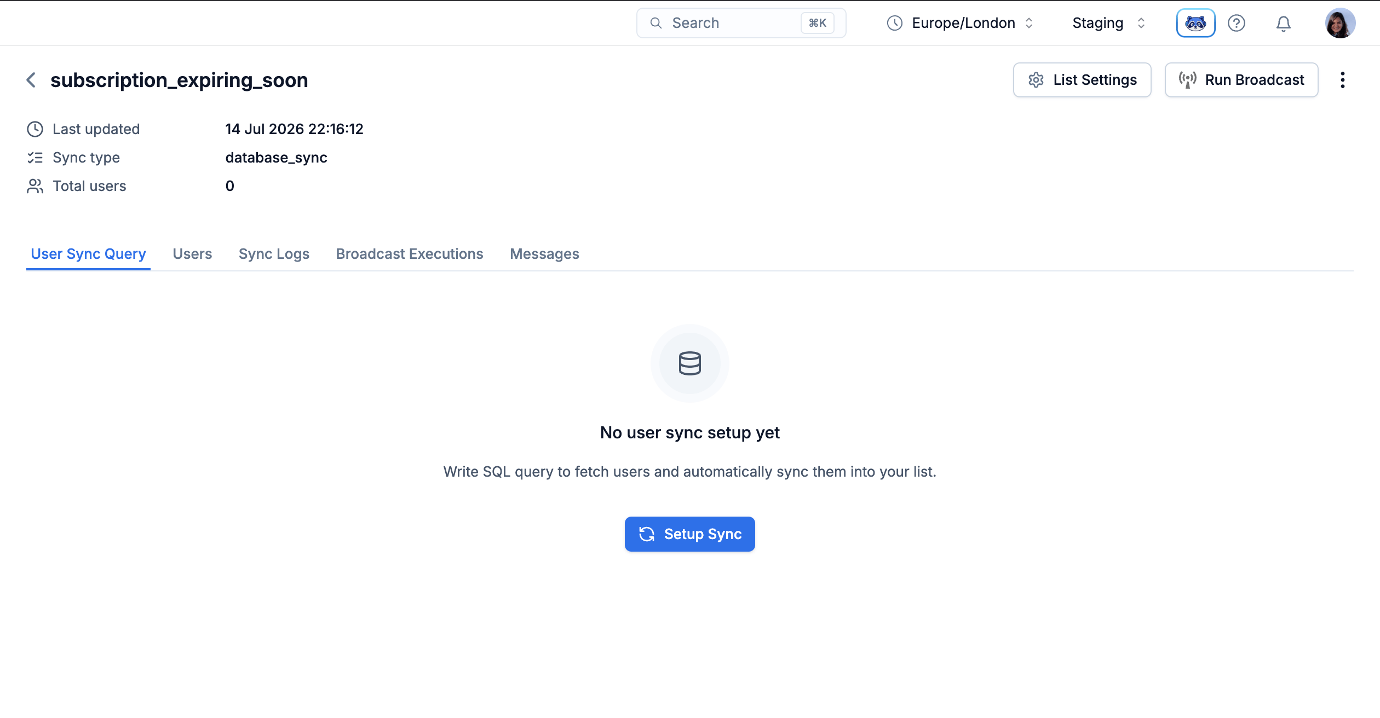Click the Write SQL query description text
Viewport: 1380px width, 718px height.
click(690, 472)
